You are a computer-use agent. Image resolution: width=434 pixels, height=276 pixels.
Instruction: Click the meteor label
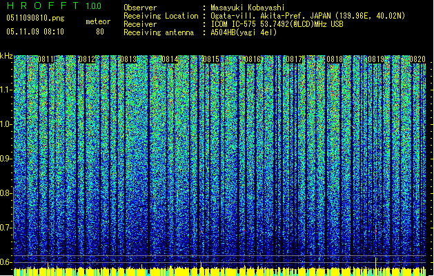[x=98, y=21]
